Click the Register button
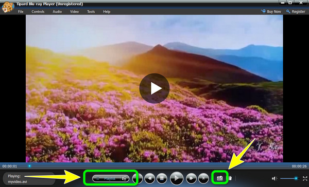Viewport: 309px width, 187px height. click(x=296, y=12)
